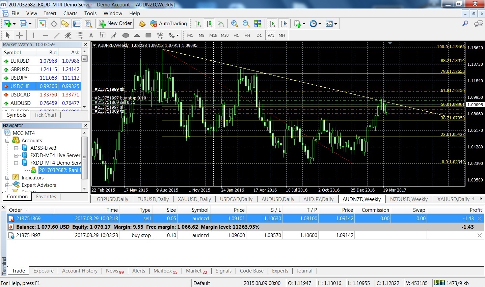Select the Rectangle drawing tool
The height and width of the screenshot is (287, 485).
tap(149, 35)
